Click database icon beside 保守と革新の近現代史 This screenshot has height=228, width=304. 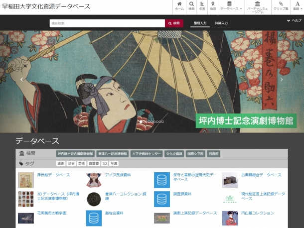pyautogui.click(x=162, y=180)
